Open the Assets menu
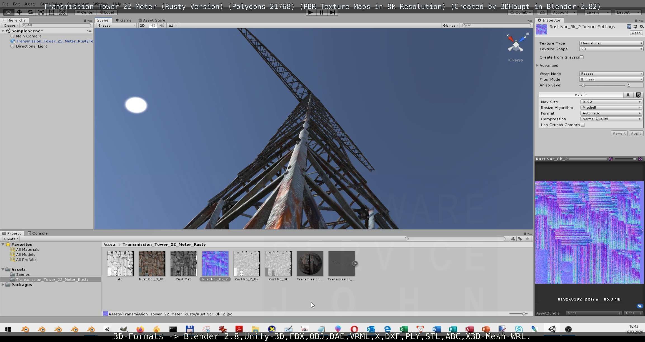645x342 pixels. 30,4
